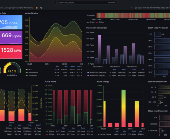
Task: Click the 5110 Pipes total value
Action: pyautogui.click(x=27, y=131)
